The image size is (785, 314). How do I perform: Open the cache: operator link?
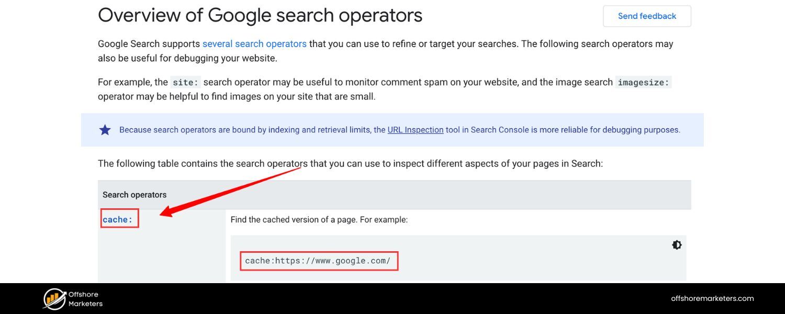click(x=118, y=220)
